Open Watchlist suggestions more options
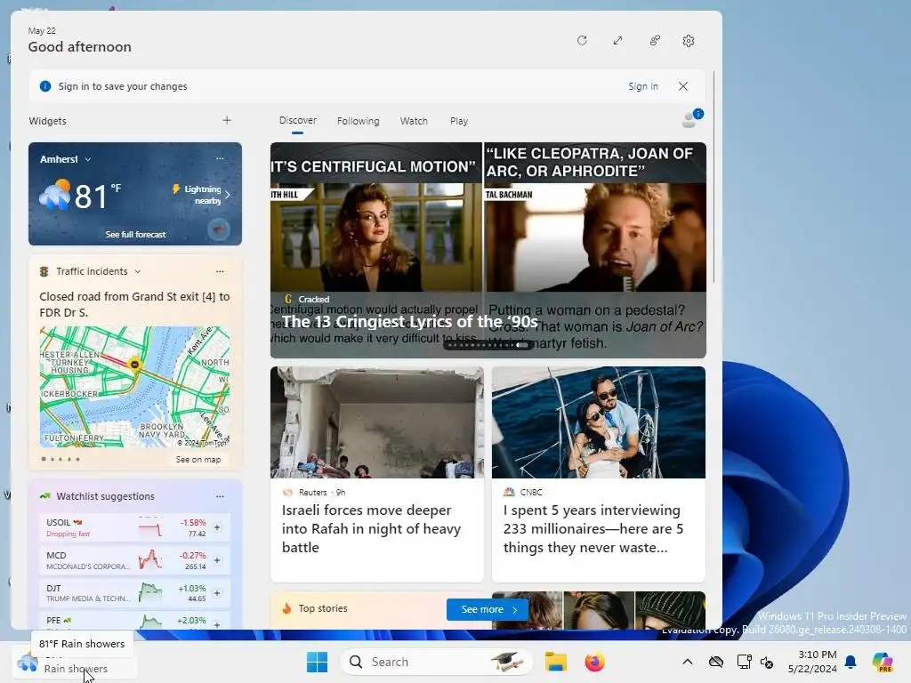 click(220, 496)
